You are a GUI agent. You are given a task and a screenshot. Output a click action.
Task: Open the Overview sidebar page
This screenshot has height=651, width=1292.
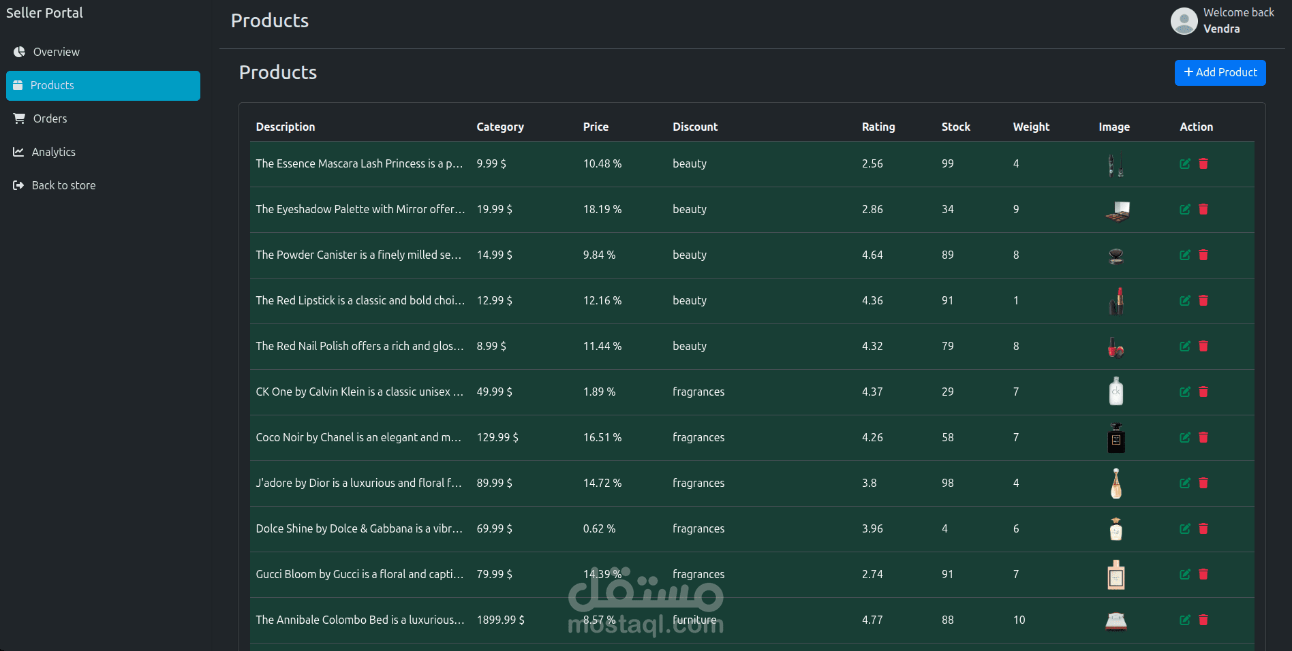(56, 52)
